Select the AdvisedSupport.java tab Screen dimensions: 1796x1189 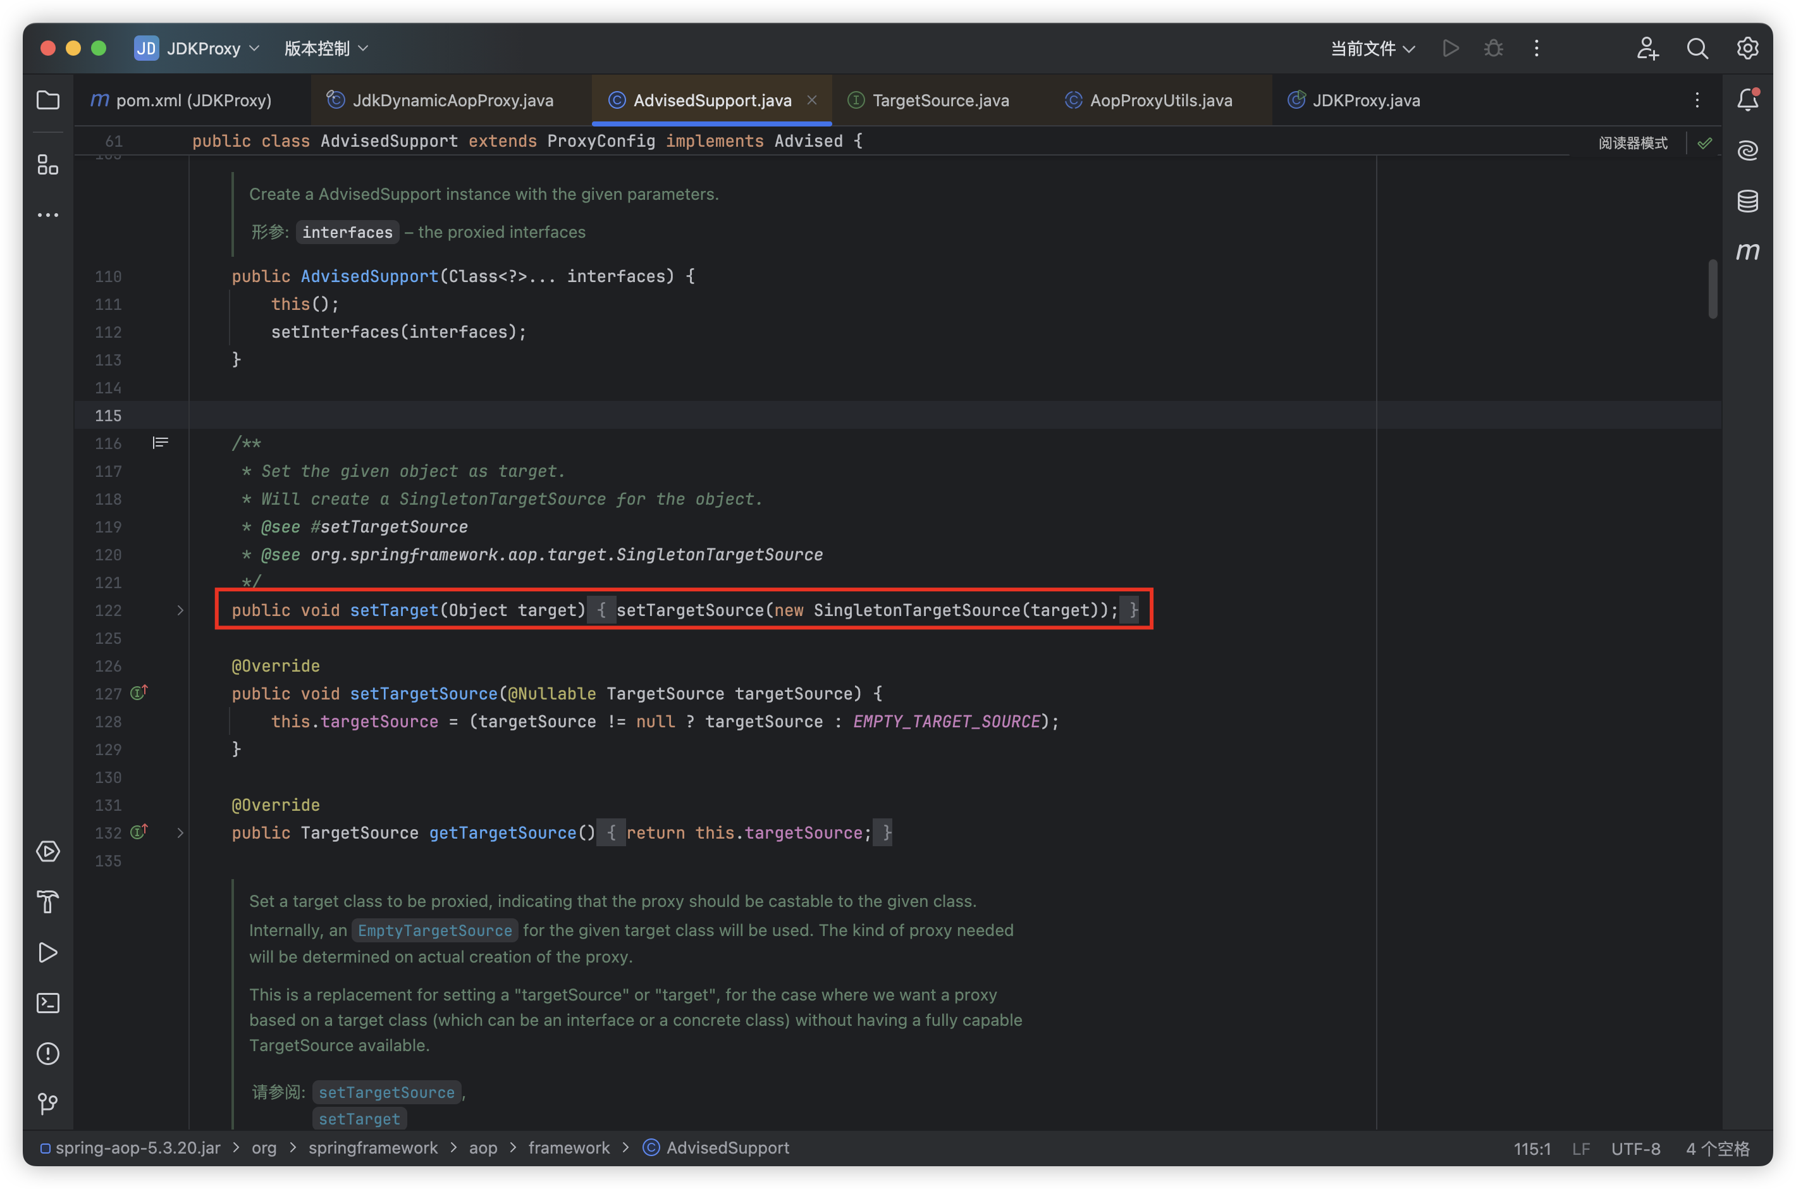(x=712, y=100)
